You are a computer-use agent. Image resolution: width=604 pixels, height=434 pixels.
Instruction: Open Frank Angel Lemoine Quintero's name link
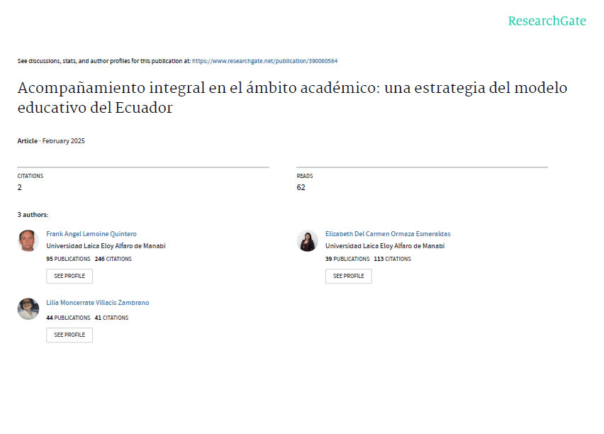coord(91,233)
